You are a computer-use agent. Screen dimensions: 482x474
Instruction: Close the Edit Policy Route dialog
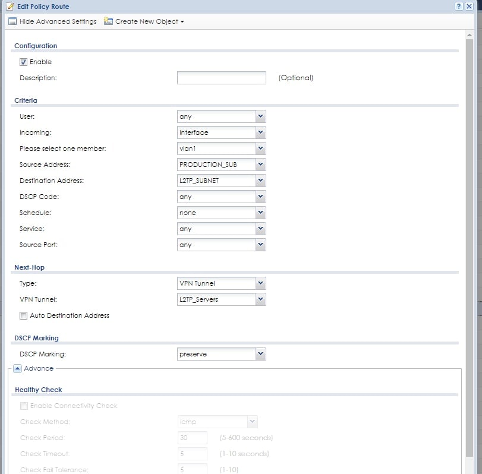click(x=470, y=6)
